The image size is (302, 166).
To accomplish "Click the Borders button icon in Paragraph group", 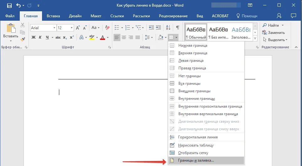I will (171, 37).
